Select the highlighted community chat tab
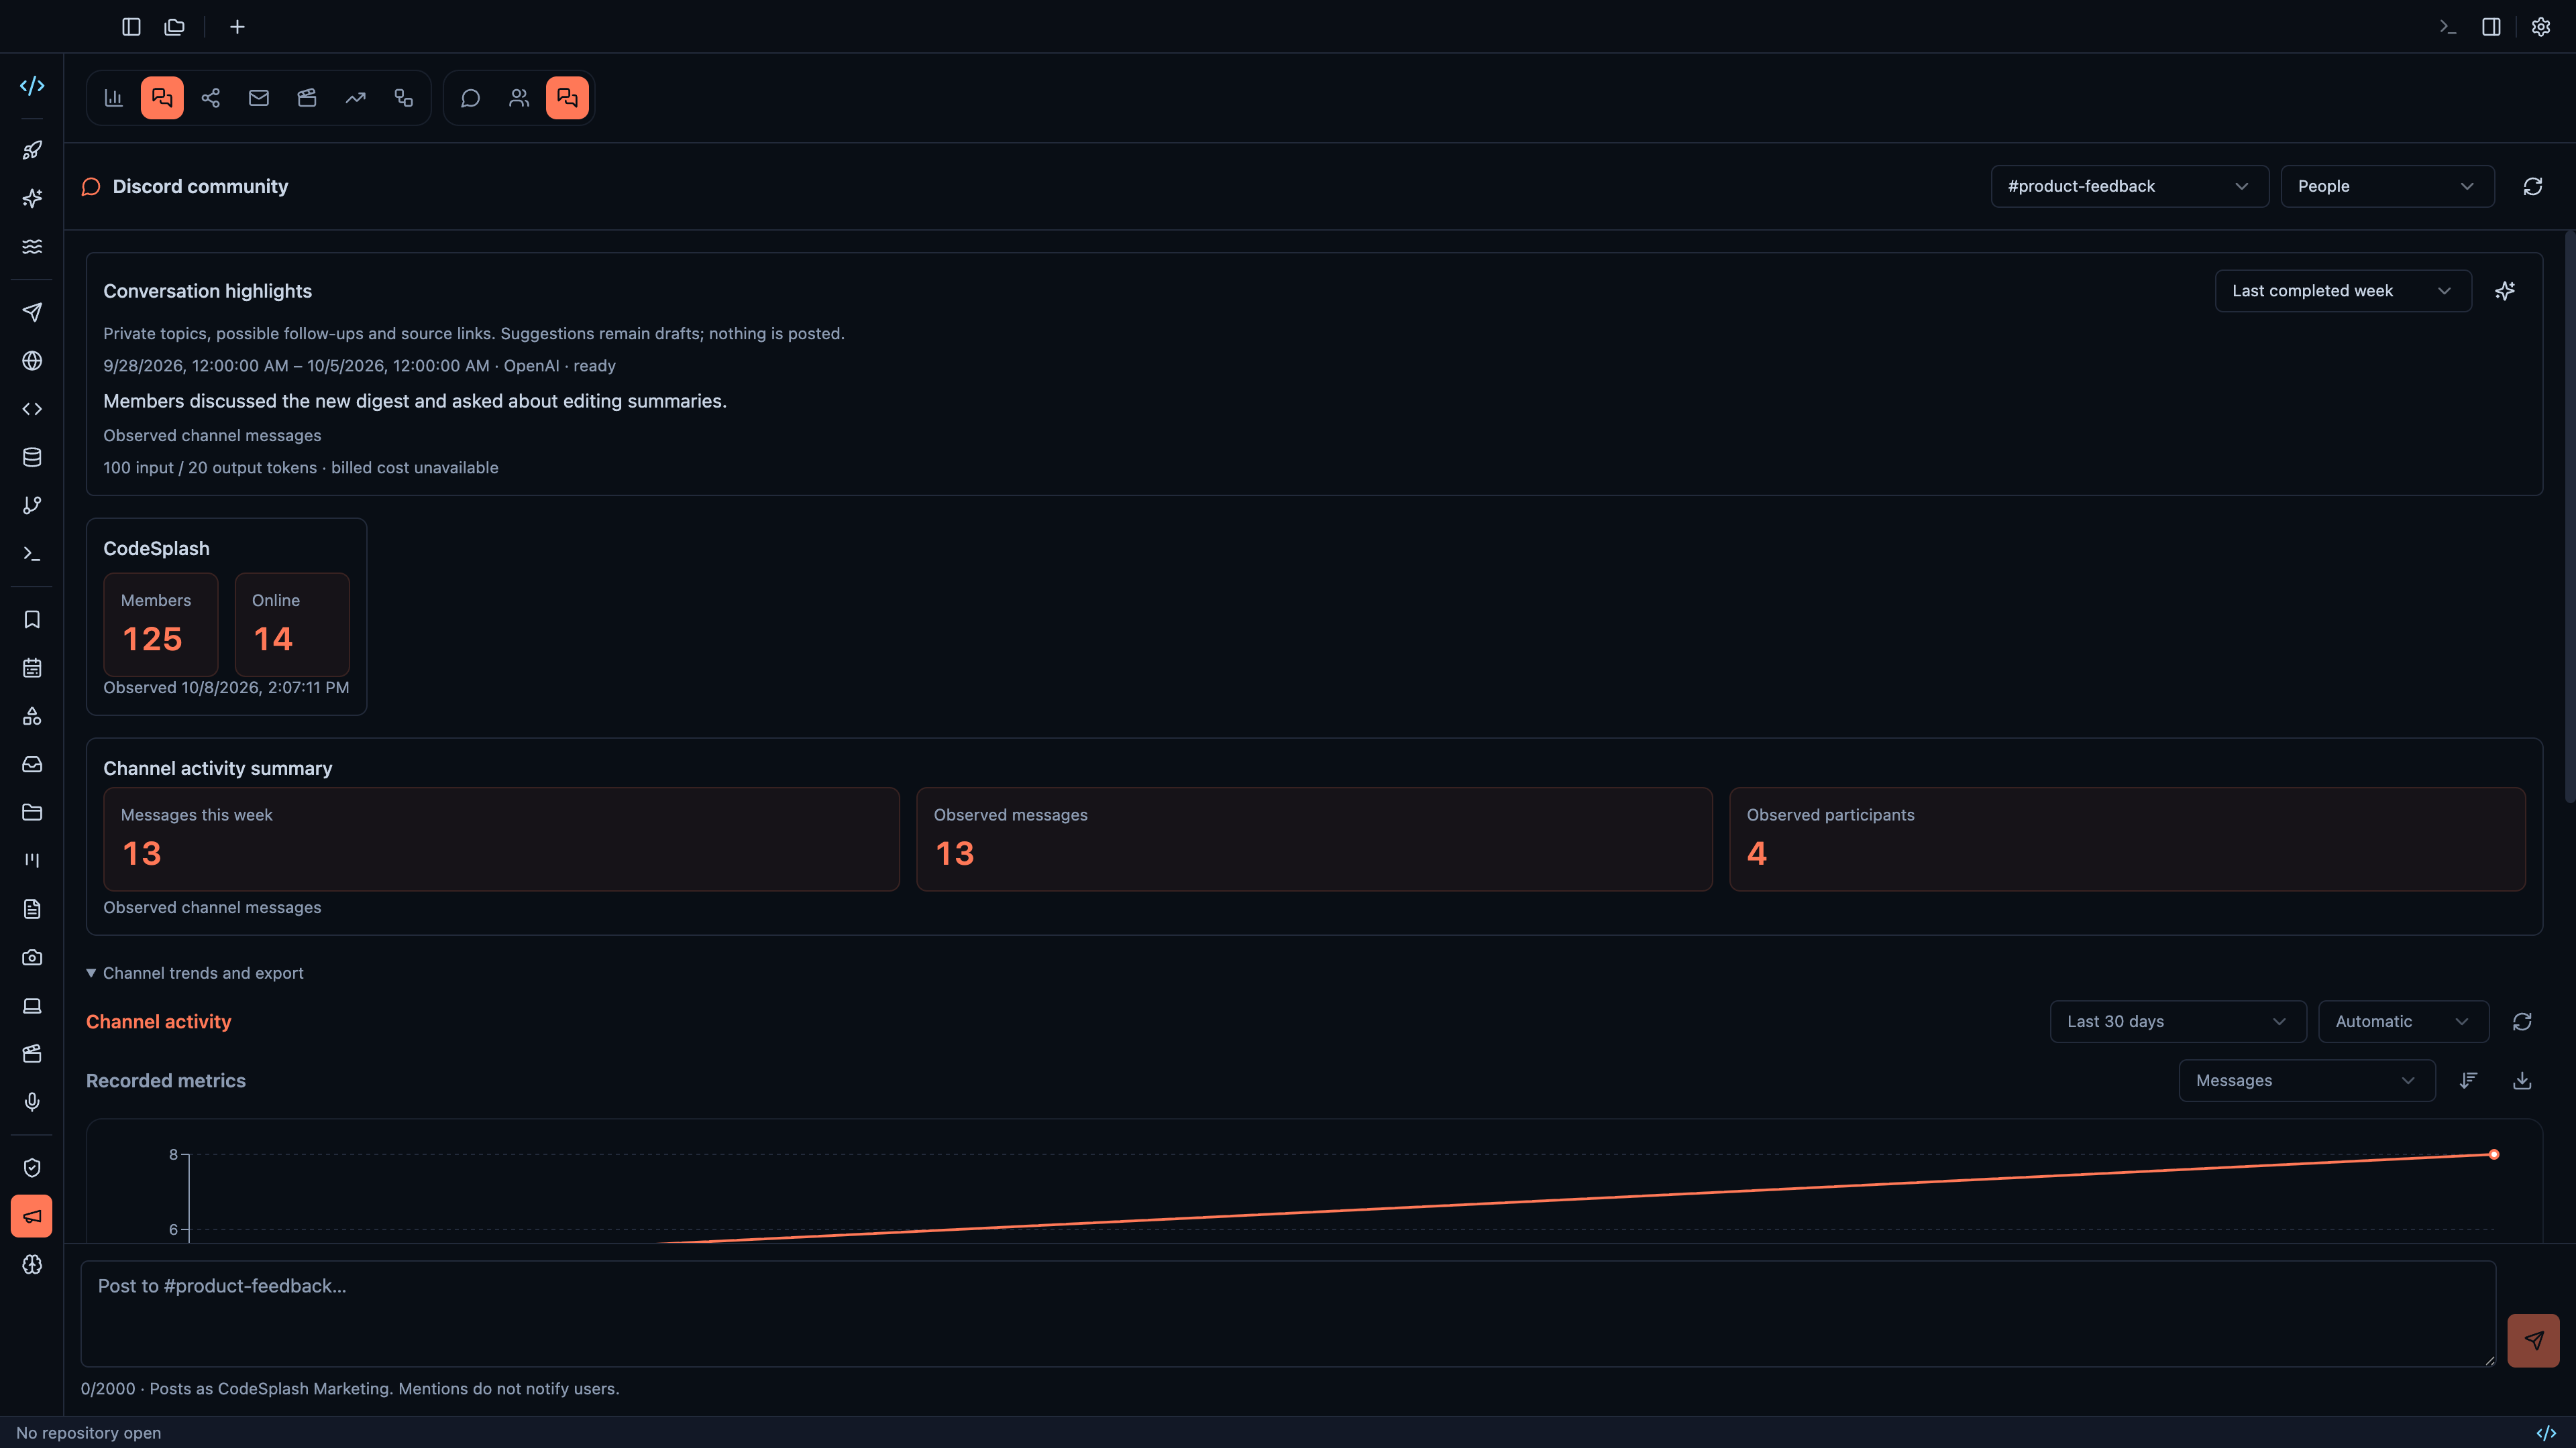Viewport: 2576px width, 1448px height. [567, 98]
